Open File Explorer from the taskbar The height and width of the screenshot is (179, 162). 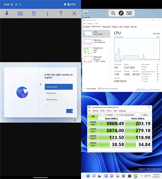click(x=118, y=176)
